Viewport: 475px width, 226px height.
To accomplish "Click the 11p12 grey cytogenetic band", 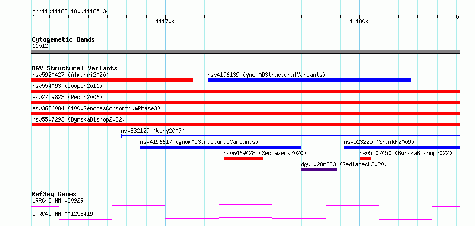I will coord(246,52).
